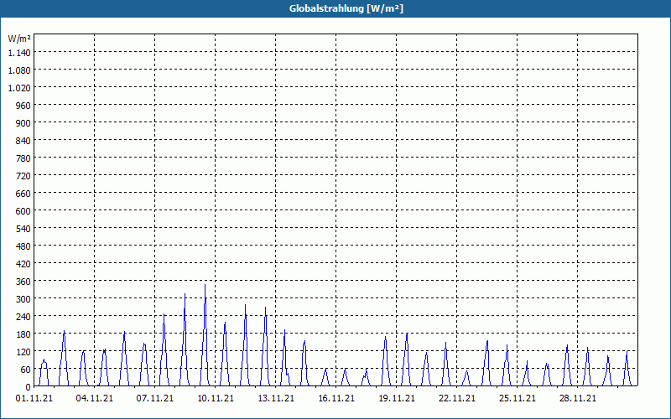This screenshot has width=671, height=419.
Task: Click the W/m² unit label on the axis
Action: click(x=19, y=39)
